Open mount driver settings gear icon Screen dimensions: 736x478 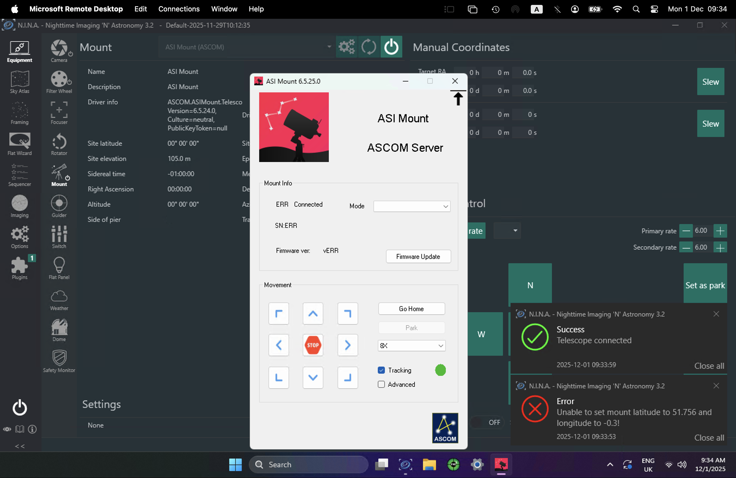346,47
